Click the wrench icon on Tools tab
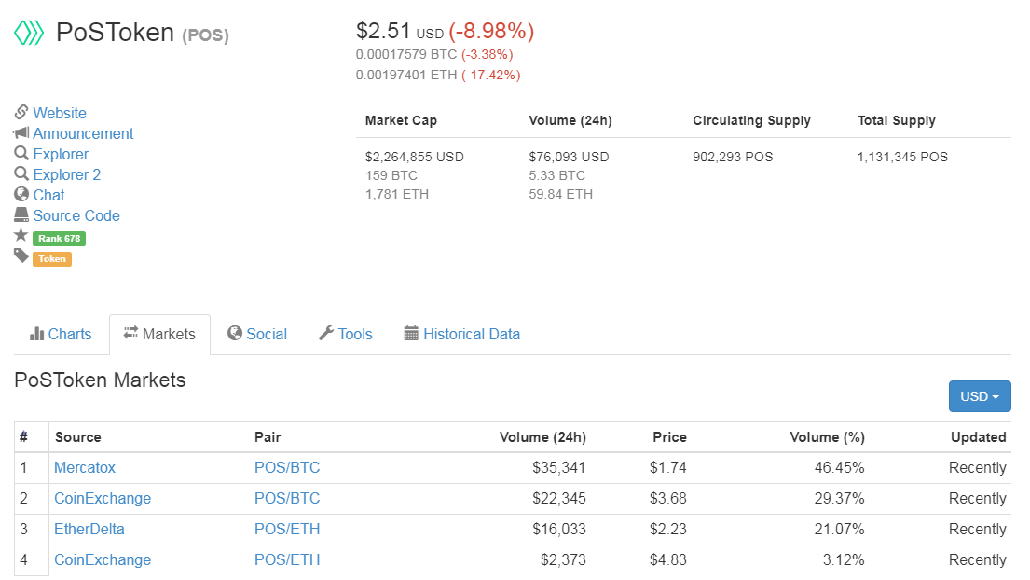1030x580 pixels. pos(326,334)
